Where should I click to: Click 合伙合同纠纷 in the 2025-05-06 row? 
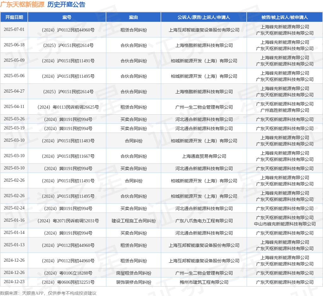pyautogui.click(x=133, y=76)
